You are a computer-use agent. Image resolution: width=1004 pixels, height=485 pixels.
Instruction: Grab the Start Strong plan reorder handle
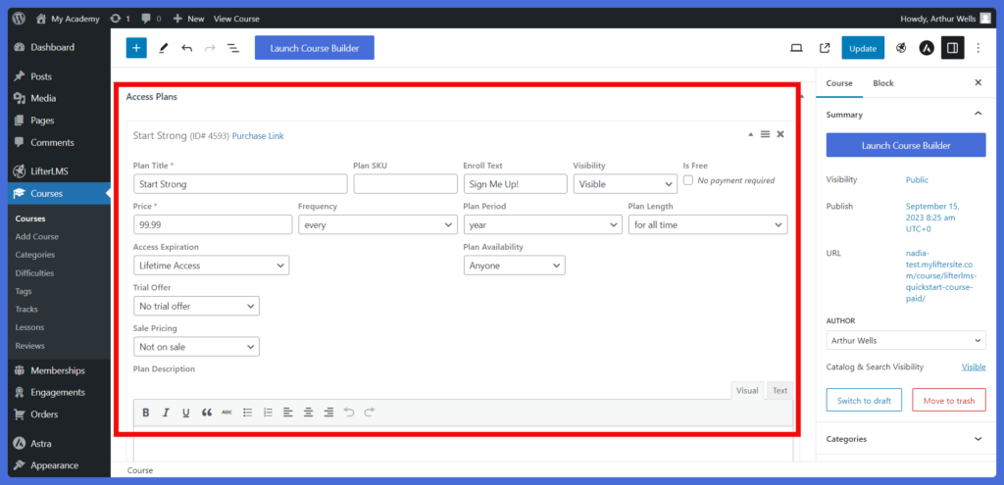[765, 134]
